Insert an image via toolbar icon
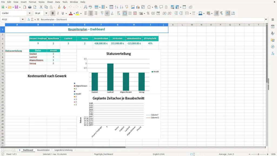The image size is (277, 156). coord(133,7)
